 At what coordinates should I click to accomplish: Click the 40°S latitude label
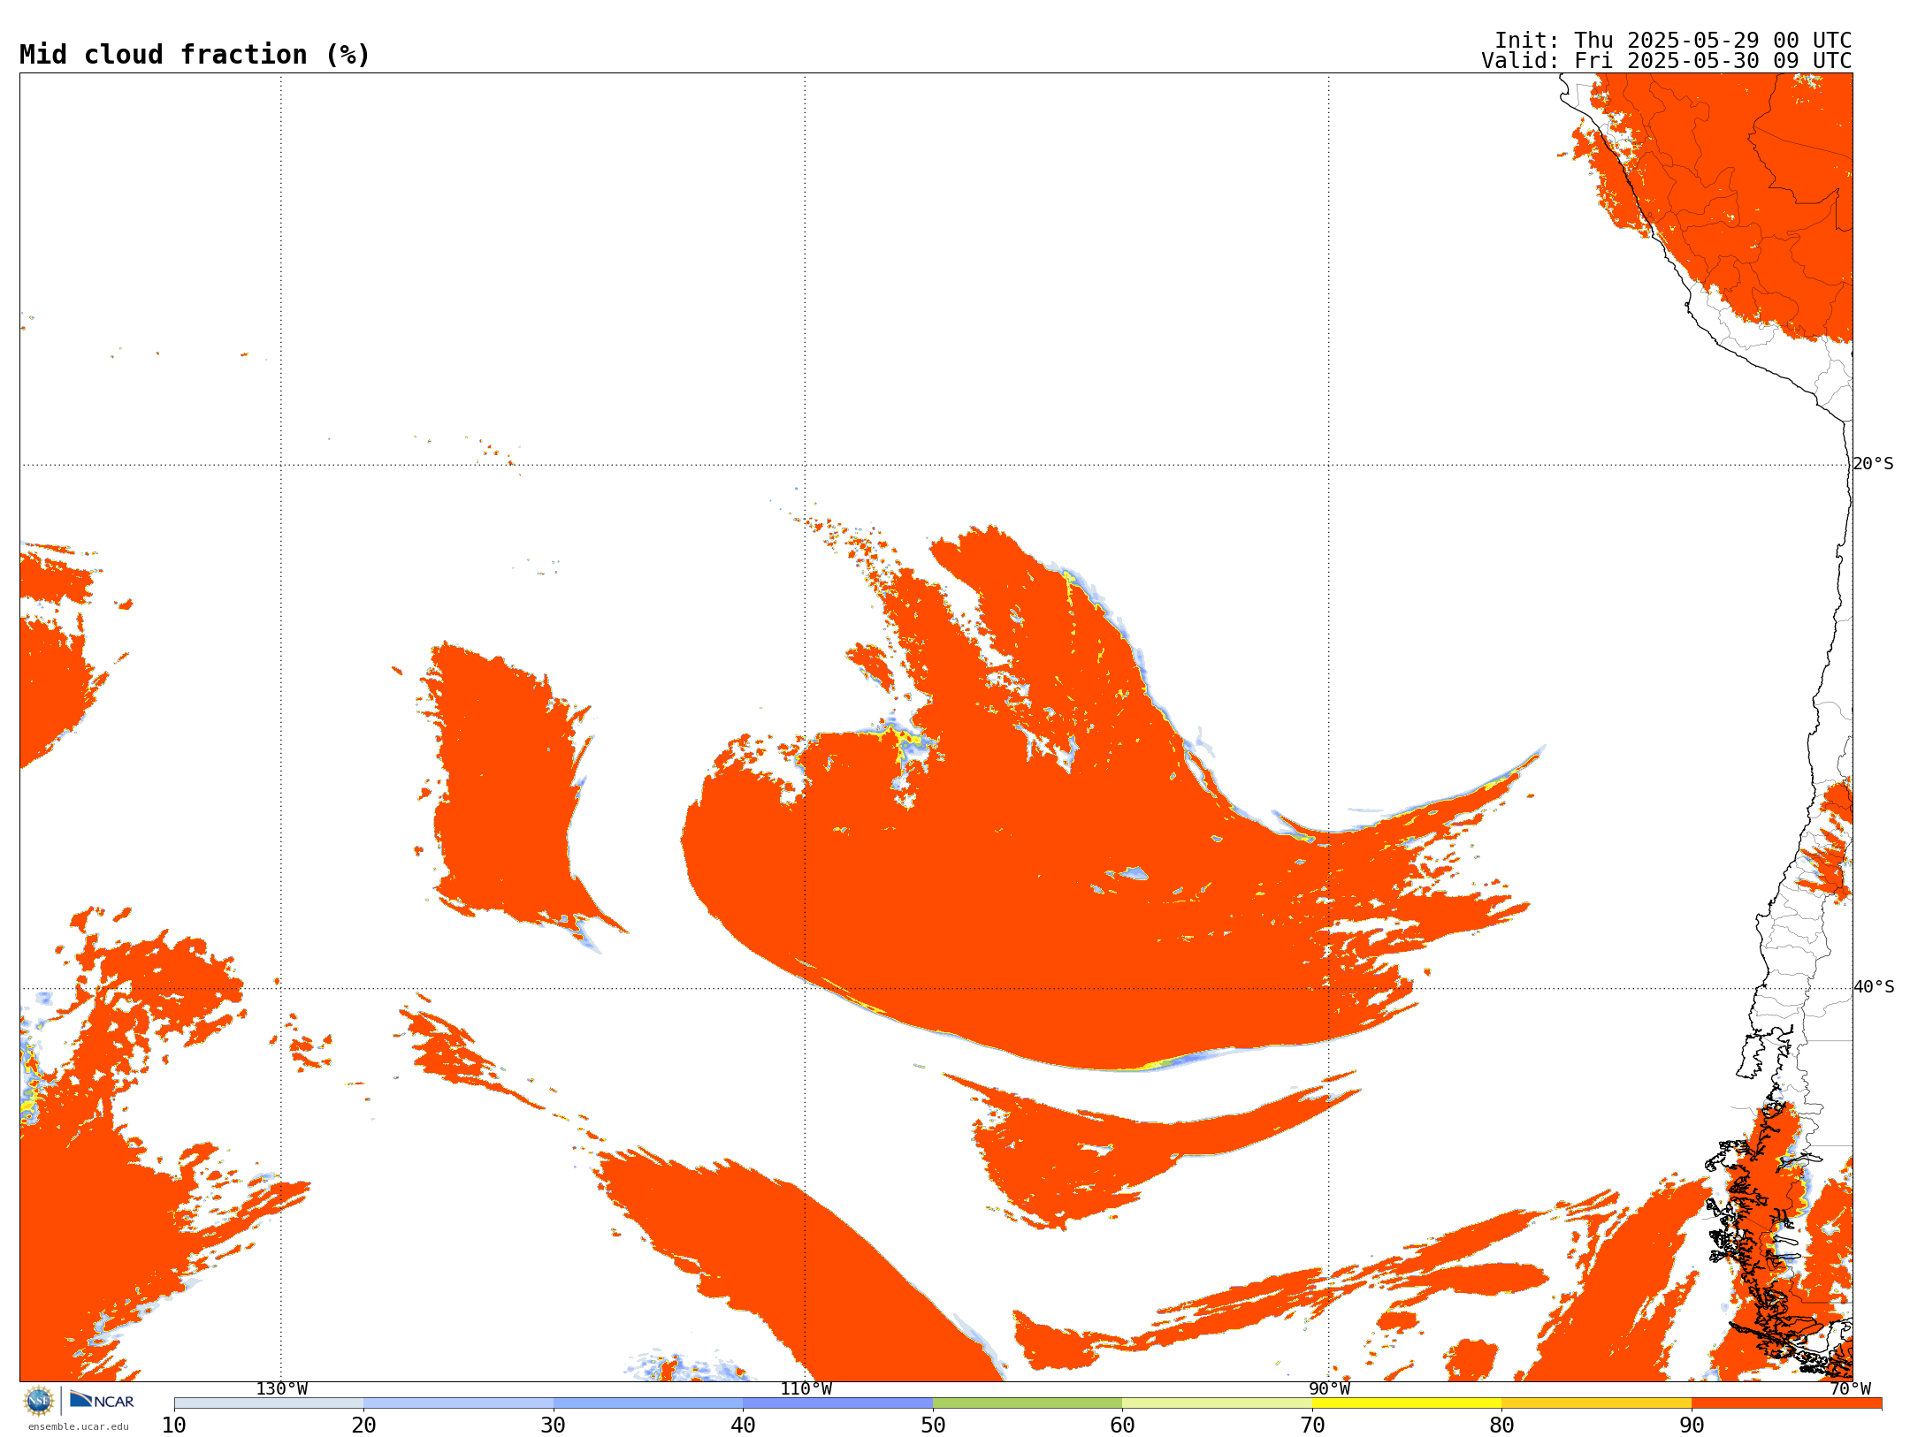pyautogui.click(x=1873, y=987)
